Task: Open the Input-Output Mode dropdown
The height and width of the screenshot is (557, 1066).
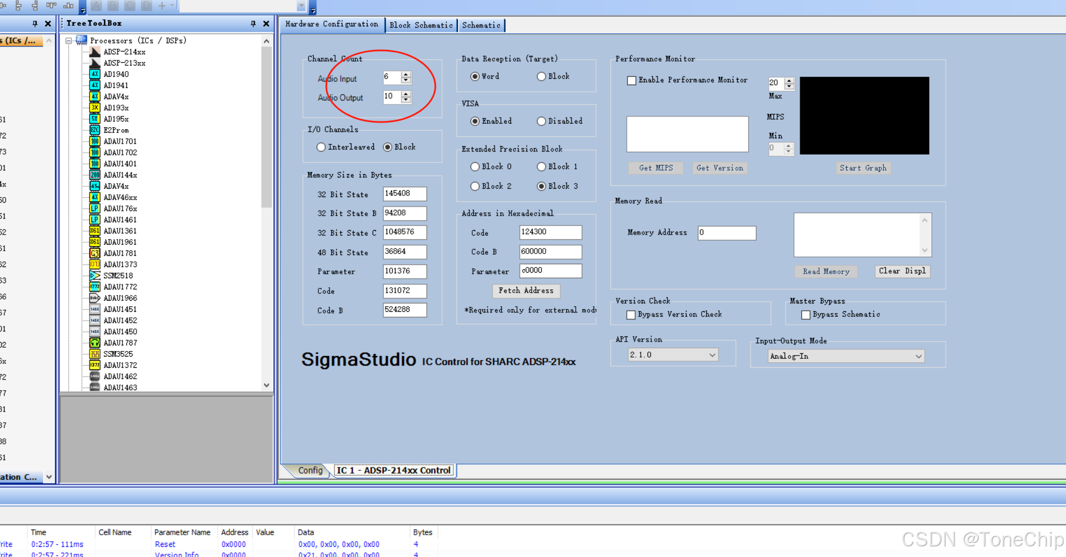Action: pyautogui.click(x=918, y=356)
